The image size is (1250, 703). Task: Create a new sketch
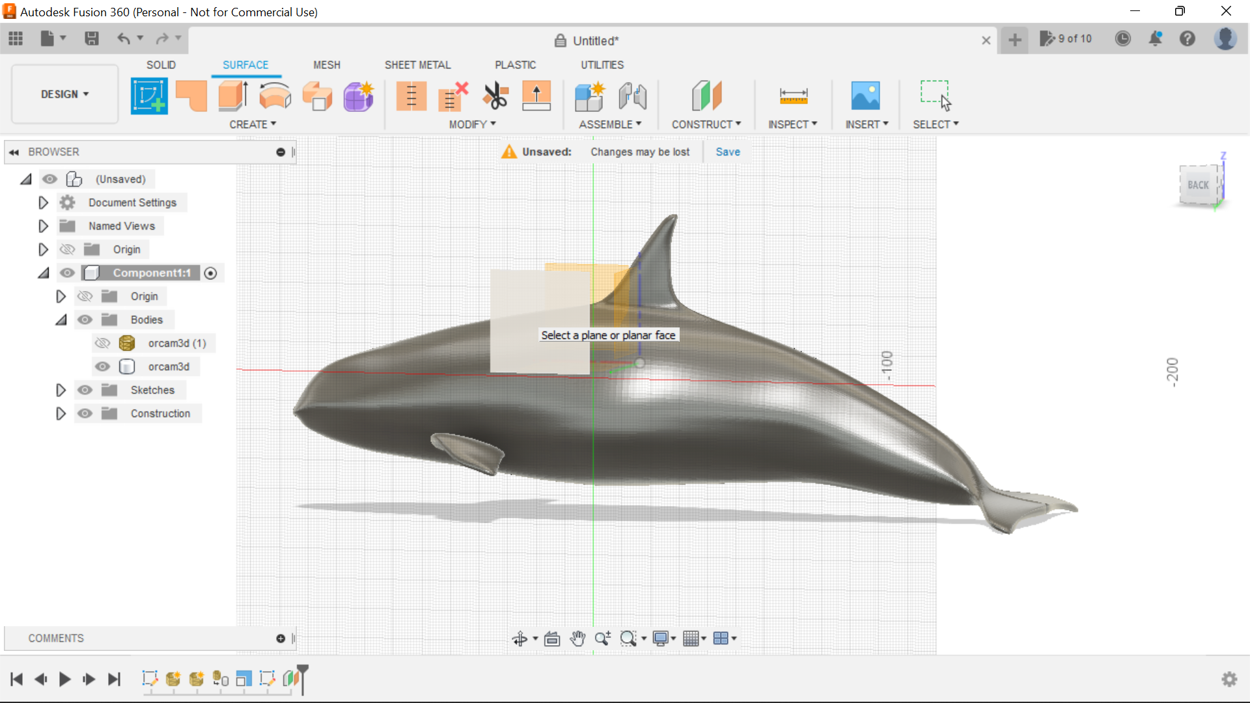pos(149,96)
